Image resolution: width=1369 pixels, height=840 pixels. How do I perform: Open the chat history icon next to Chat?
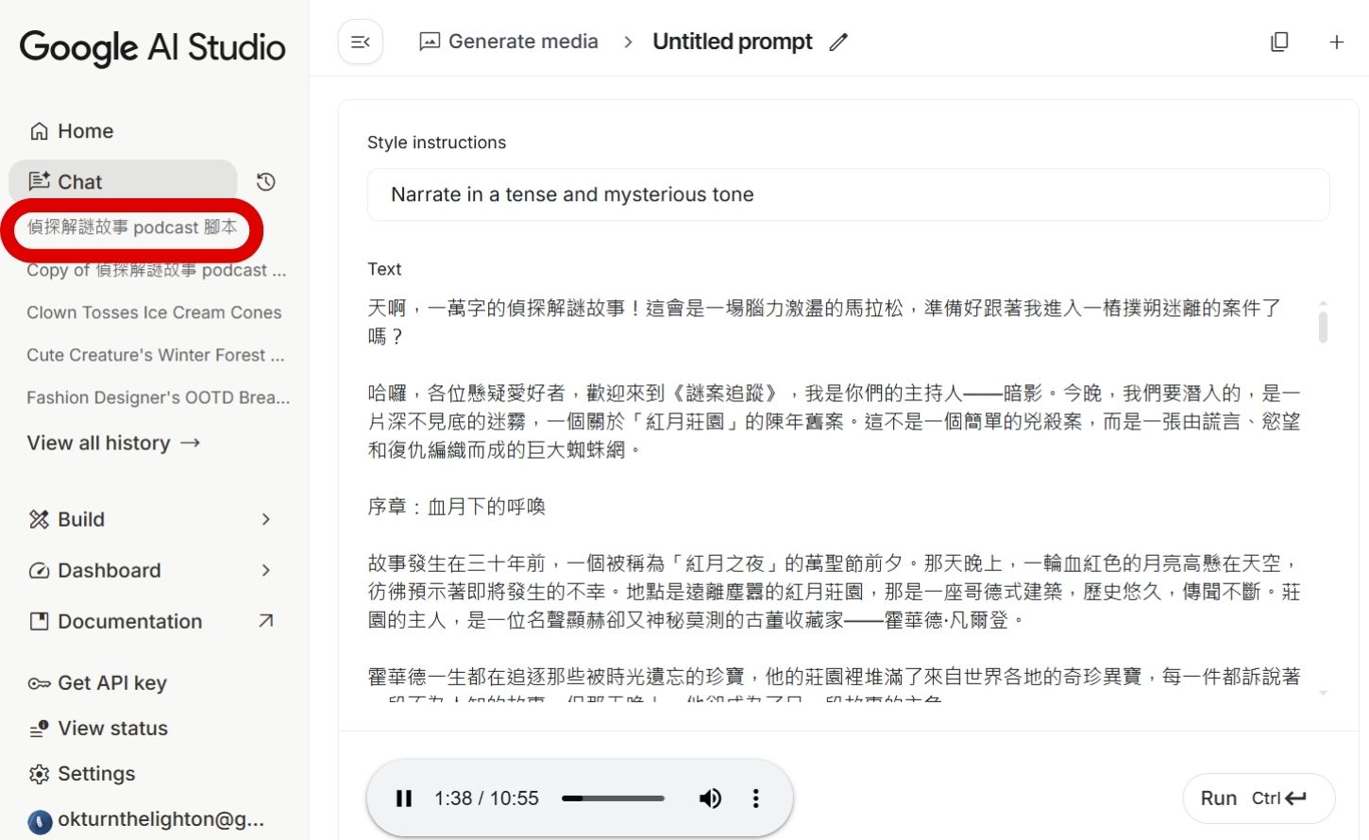click(x=265, y=181)
